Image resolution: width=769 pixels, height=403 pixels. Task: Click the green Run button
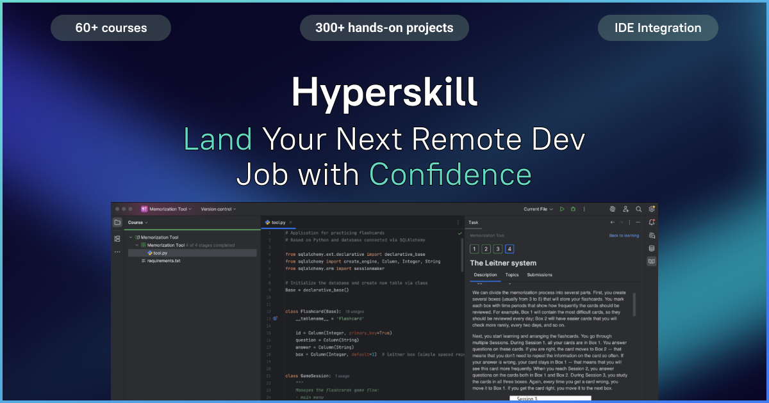562,209
